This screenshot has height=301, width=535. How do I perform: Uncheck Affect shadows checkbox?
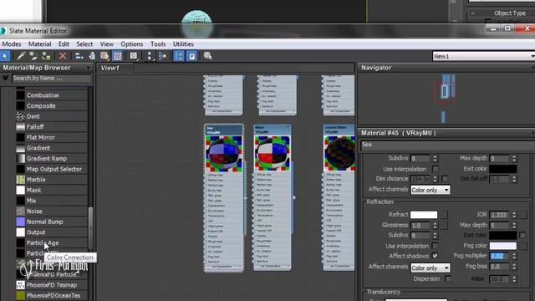pyautogui.click(x=435, y=256)
